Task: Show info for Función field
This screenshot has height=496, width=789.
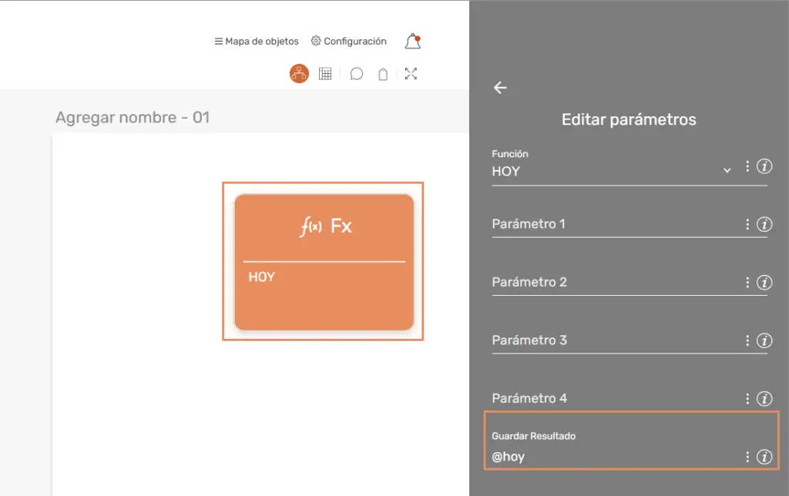Action: pos(764,166)
